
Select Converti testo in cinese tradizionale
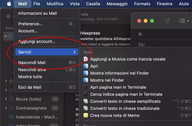pos(125,108)
